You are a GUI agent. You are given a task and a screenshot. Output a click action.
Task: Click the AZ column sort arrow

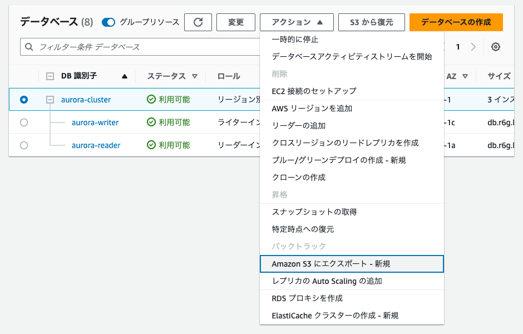pyautogui.click(x=465, y=76)
